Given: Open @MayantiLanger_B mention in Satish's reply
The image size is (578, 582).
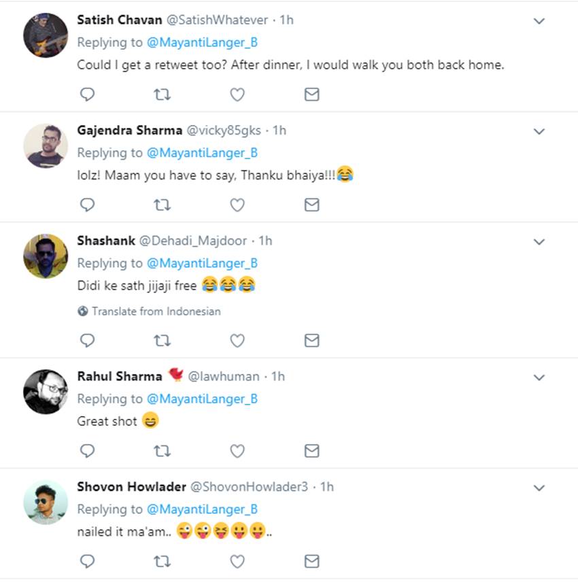Looking at the screenshot, I should (x=202, y=42).
